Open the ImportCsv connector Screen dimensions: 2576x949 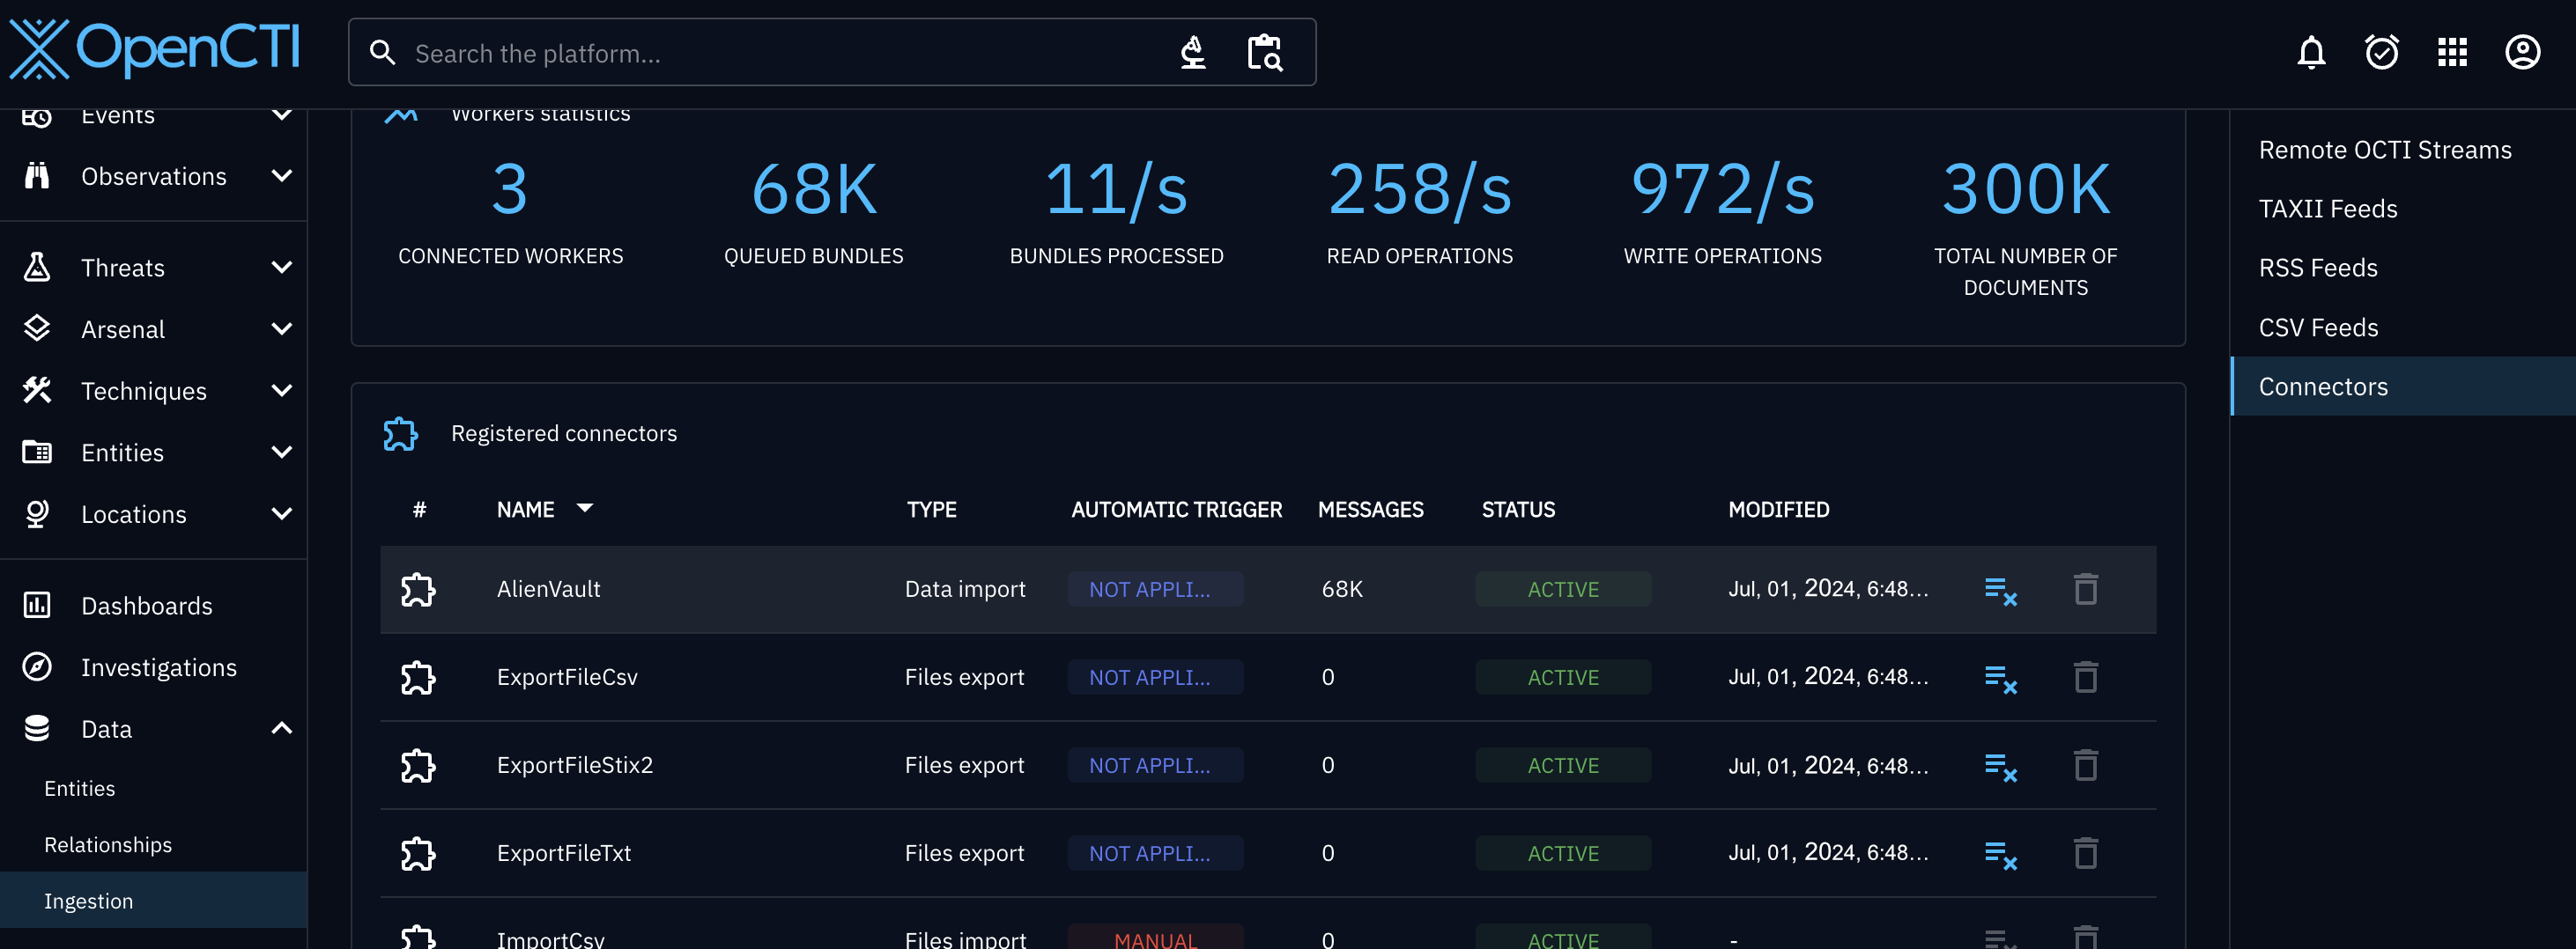(x=1268, y=926)
